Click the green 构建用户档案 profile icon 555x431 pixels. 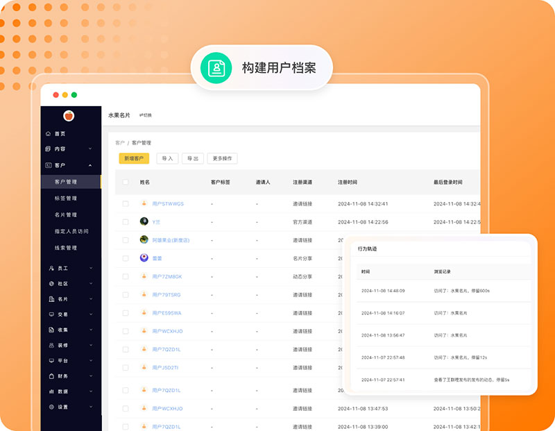tap(216, 68)
